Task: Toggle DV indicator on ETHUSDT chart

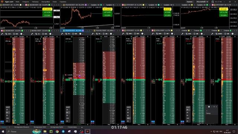Action: (167, 9)
